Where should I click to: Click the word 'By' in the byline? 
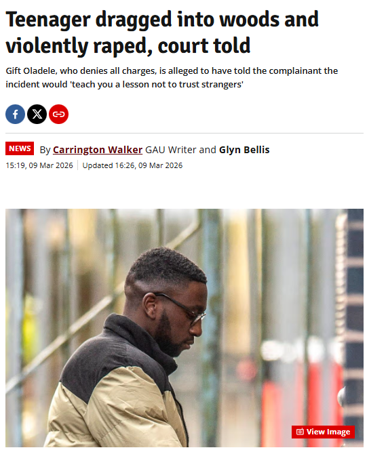click(45, 150)
